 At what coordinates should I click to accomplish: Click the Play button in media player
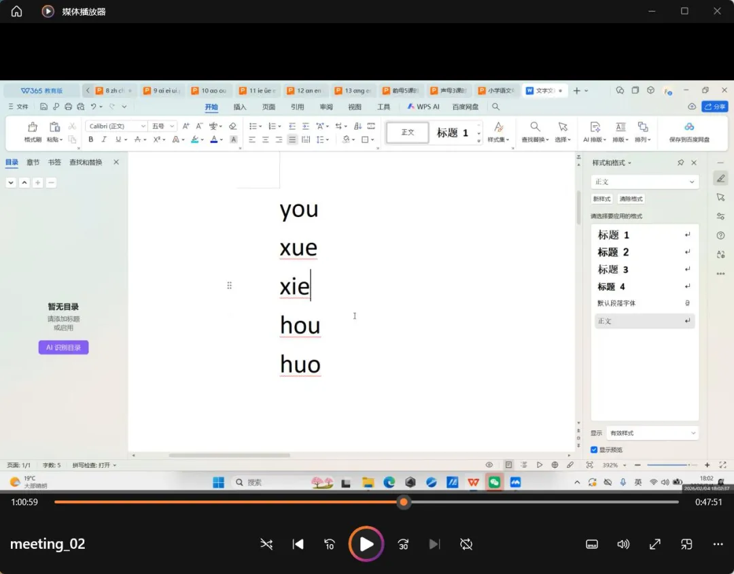coord(366,544)
